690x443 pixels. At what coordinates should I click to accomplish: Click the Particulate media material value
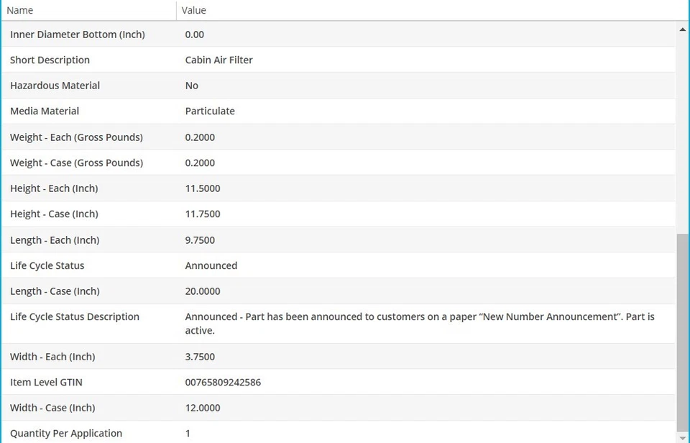pyautogui.click(x=210, y=111)
